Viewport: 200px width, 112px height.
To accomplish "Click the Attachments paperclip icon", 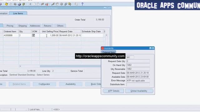I will tap(66, 4).
